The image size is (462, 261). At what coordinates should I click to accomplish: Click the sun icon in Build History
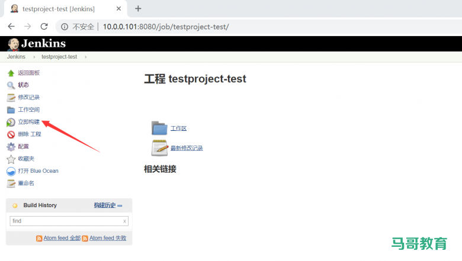coord(15,206)
